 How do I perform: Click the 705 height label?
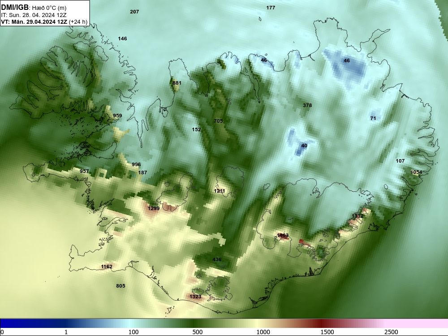(x=218, y=121)
